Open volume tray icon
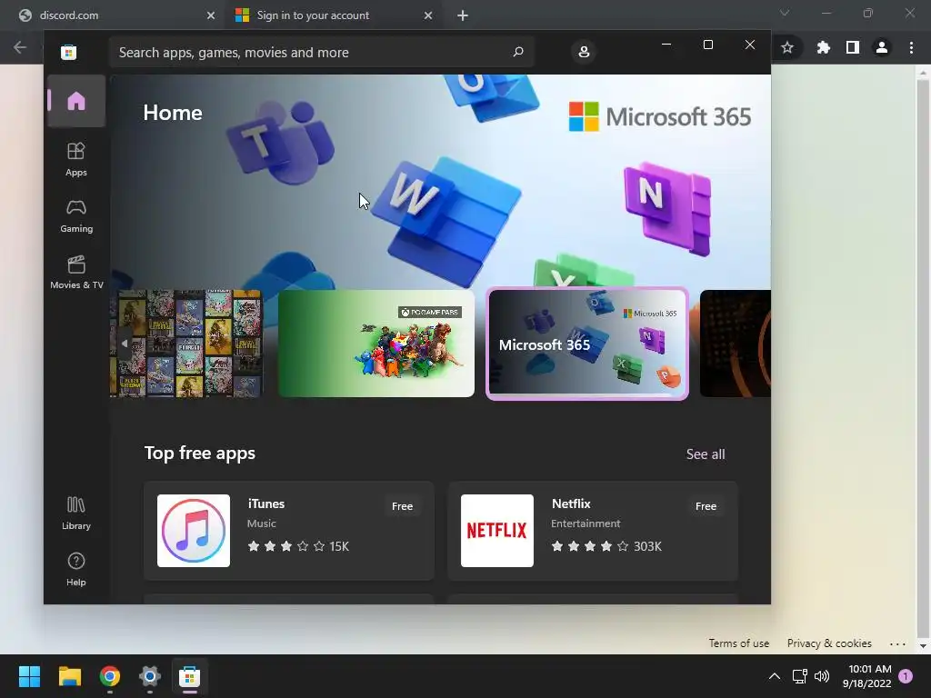The height and width of the screenshot is (698, 931). coord(822,676)
